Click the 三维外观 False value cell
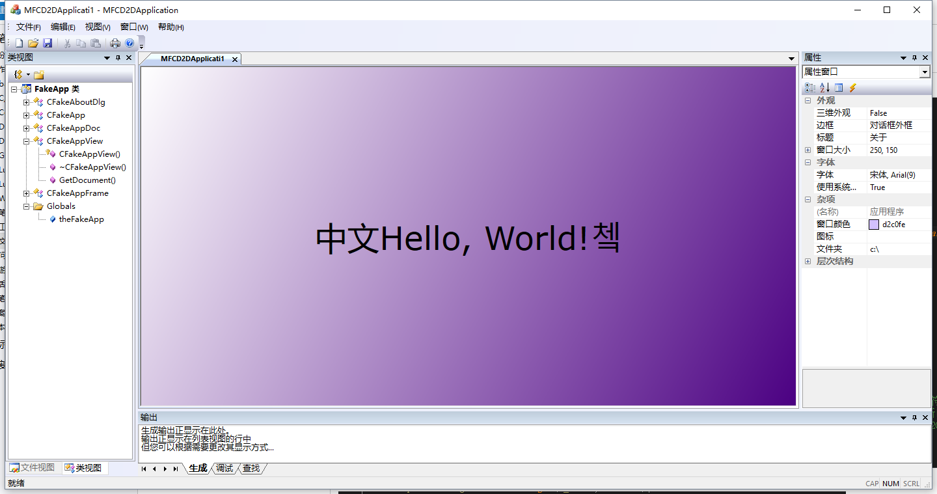Viewport: 937px width, 494px height. tap(899, 113)
